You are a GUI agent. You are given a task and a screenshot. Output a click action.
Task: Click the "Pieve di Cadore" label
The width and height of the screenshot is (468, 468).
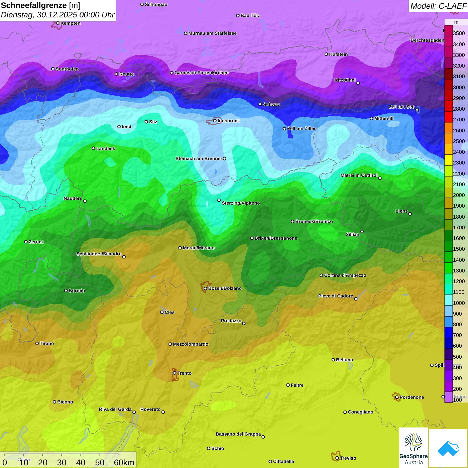coord(336,296)
